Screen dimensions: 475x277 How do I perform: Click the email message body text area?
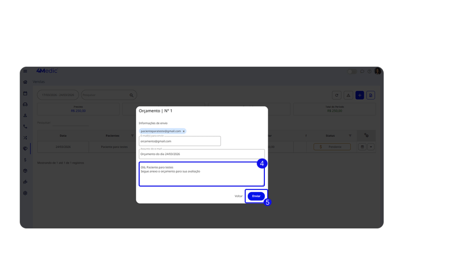tap(201, 174)
